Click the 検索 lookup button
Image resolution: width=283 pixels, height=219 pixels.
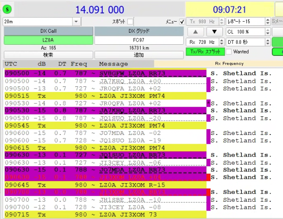coord(49,55)
